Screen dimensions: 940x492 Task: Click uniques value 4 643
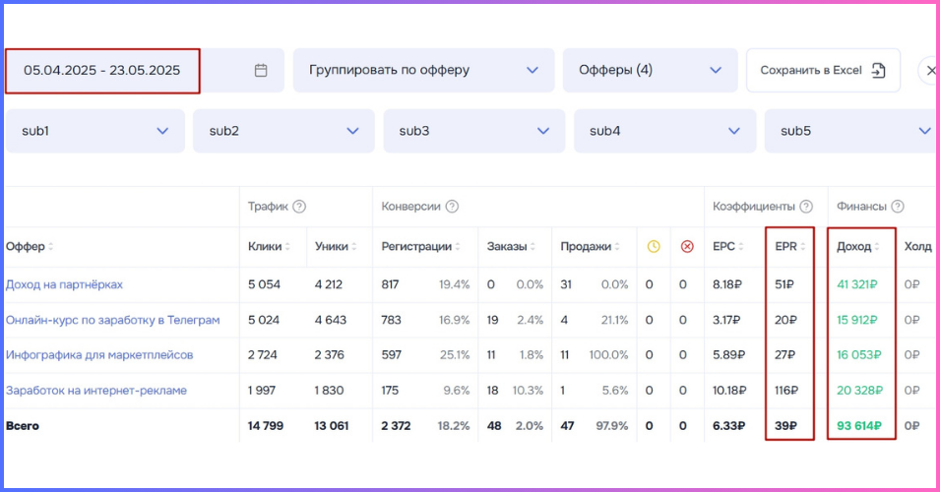pos(331,320)
